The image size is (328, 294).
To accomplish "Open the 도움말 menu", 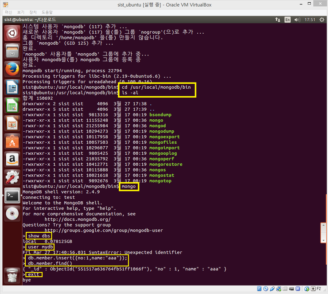I will pyautogui.click(x=47, y=12).
